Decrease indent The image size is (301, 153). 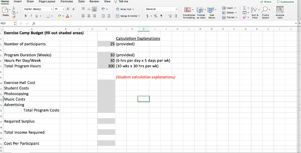click(x=103, y=16)
